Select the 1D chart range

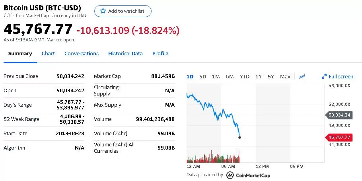[x=190, y=77]
